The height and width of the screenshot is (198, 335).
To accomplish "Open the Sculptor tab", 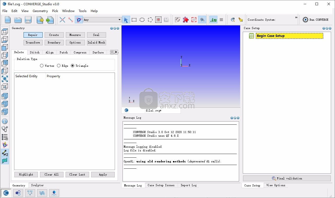I will 37,185.
